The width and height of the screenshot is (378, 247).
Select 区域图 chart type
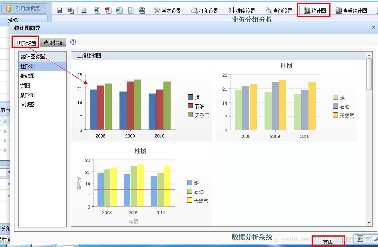(42, 105)
